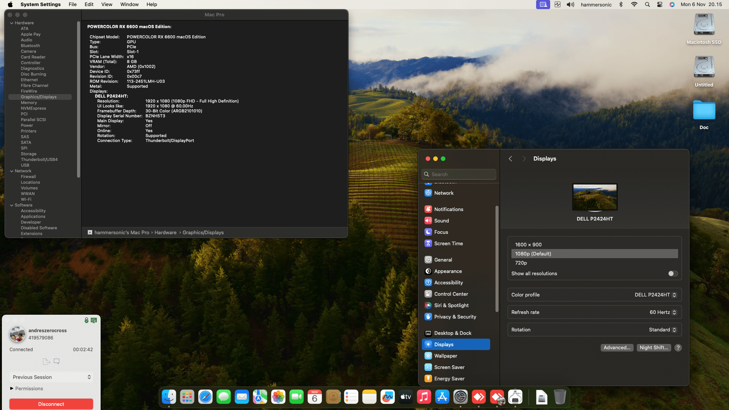Screen dimensions: 729x410
Task: Open the date and time in menu bar
Action: 701,5
